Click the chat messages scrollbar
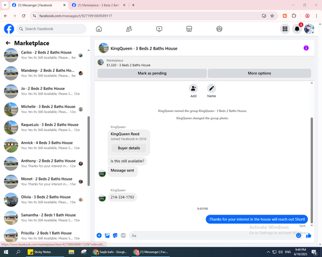 pyautogui.click(x=312, y=170)
